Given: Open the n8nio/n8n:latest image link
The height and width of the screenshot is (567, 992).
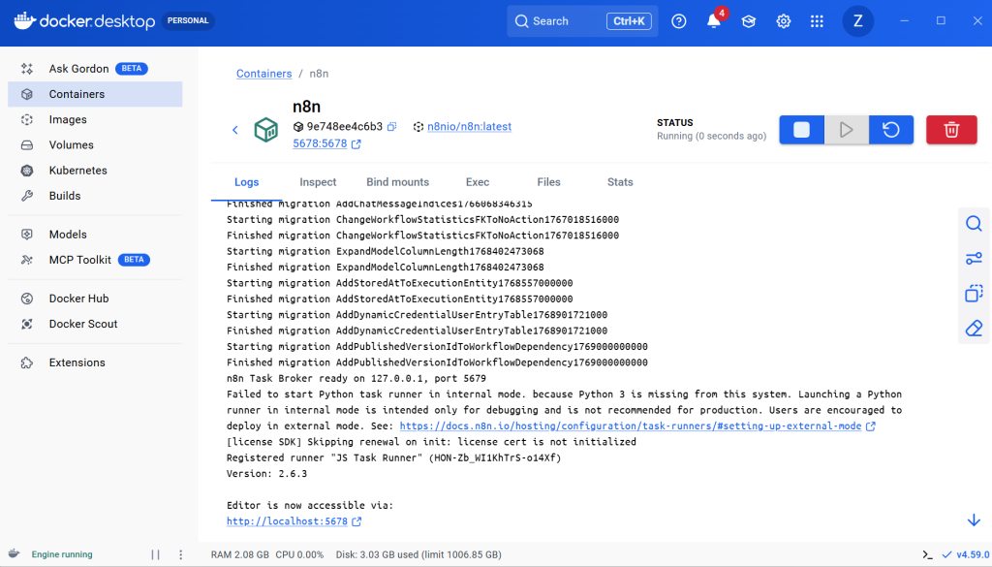Looking at the screenshot, I should point(469,127).
